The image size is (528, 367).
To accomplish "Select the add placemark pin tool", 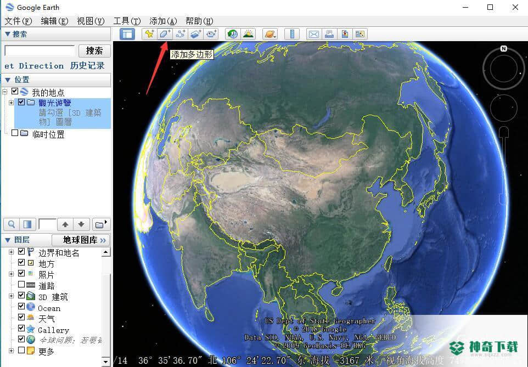I will [x=149, y=34].
